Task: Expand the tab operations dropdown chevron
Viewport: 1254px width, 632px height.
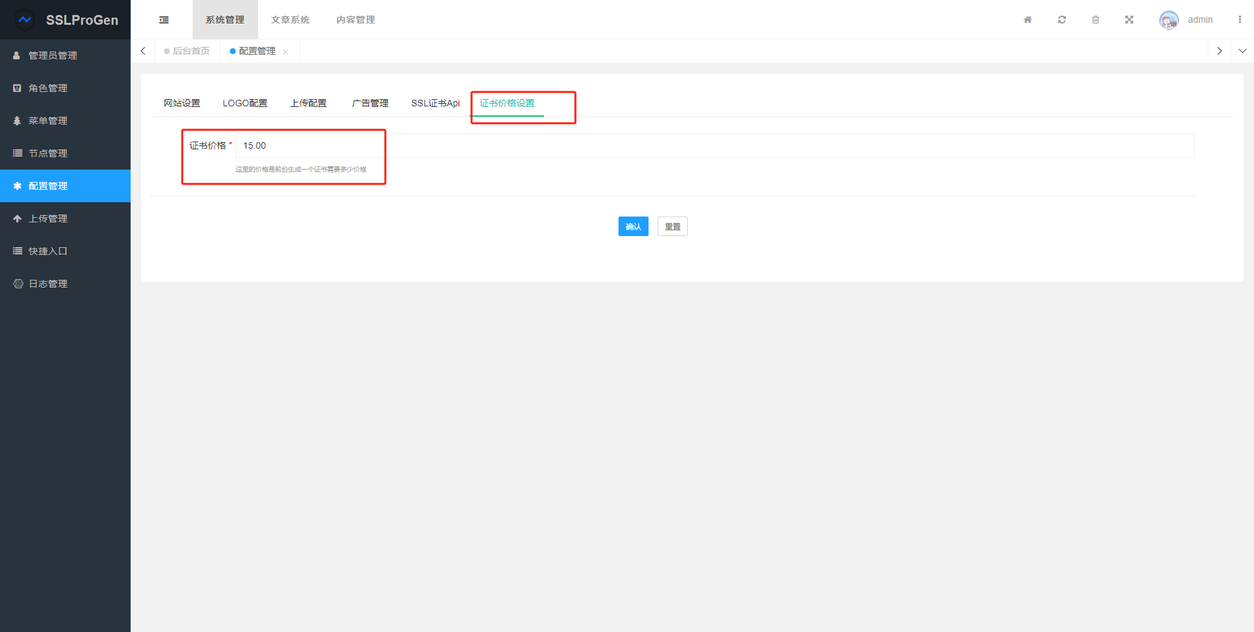Action: [1242, 51]
